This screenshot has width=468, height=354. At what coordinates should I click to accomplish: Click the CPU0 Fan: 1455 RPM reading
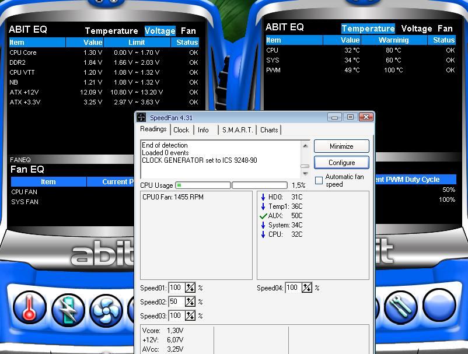pos(173,197)
